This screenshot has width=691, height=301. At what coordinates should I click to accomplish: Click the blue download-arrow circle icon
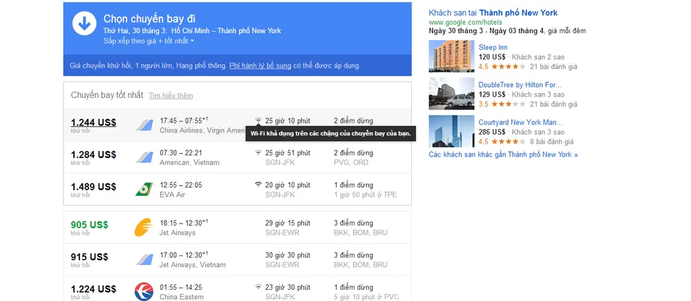tap(84, 24)
